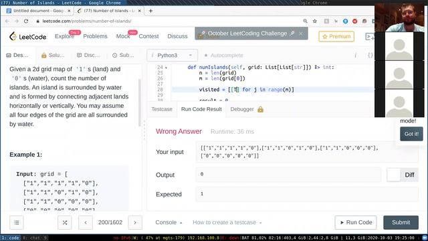
Task: Click the Google Docs tab favicon
Action: coord(9,11)
